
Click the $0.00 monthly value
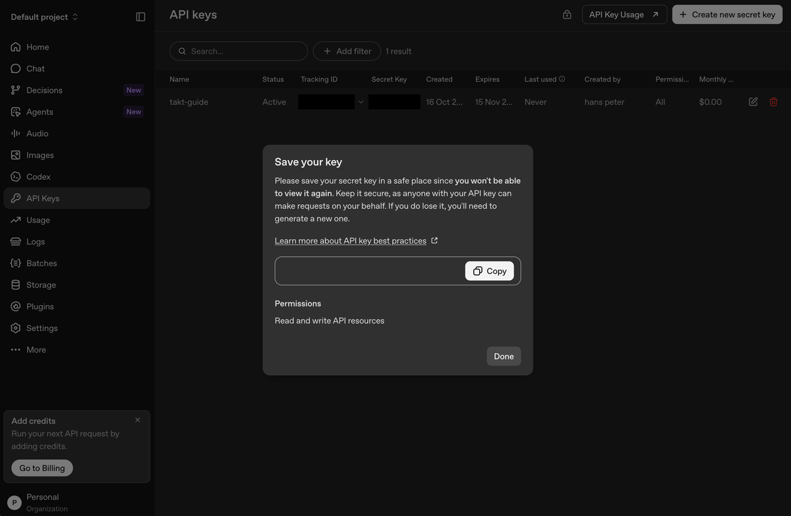711,102
